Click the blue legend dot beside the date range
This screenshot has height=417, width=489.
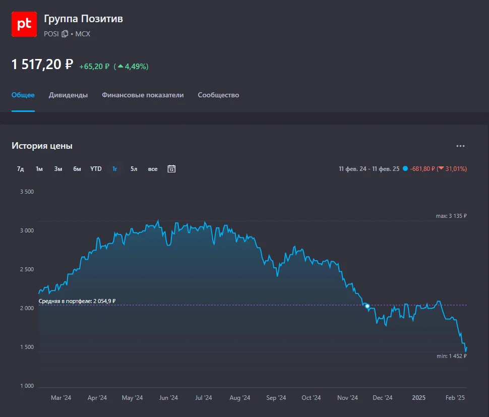(405, 168)
